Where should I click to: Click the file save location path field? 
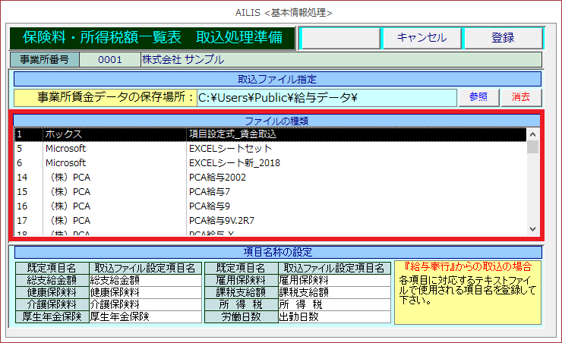(325, 97)
